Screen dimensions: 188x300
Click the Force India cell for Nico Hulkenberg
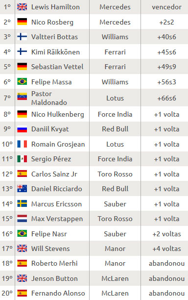pyautogui.click(x=115, y=114)
